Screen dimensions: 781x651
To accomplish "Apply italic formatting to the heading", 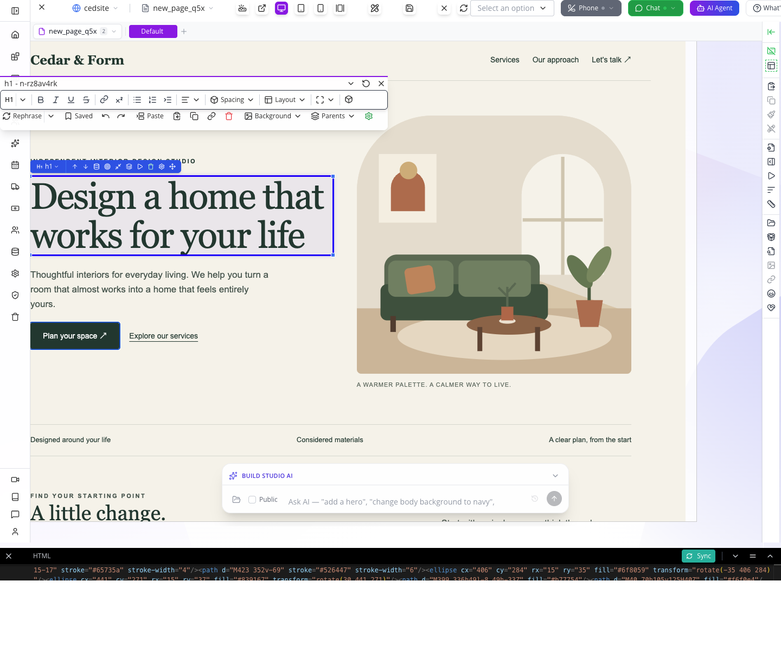I will 56,100.
